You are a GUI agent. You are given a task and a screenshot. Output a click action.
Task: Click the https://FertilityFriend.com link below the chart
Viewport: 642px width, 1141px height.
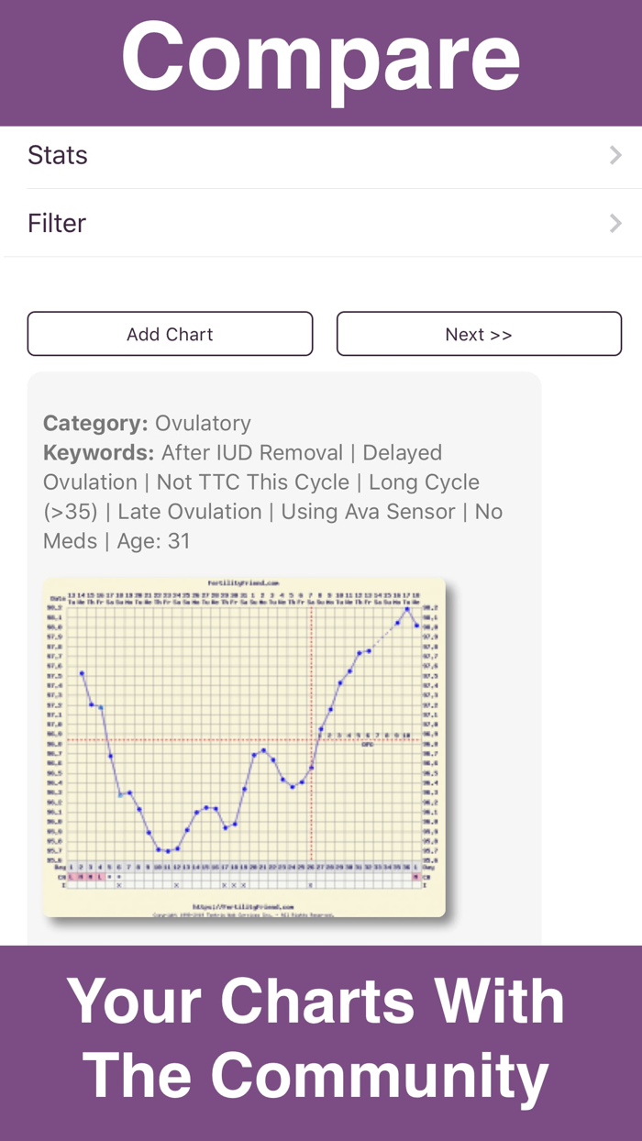[243, 907]
